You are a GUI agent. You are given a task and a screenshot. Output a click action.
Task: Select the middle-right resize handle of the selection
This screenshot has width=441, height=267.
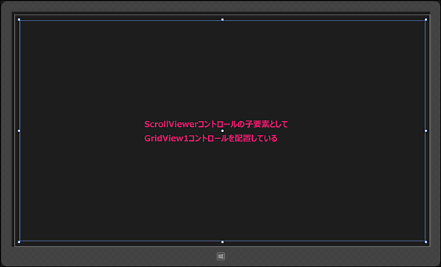[x=426, y=131]
